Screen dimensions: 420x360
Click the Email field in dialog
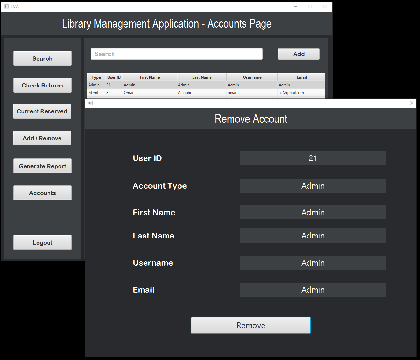(313, 290)
